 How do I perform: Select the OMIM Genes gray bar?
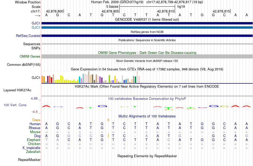coord(147,57)
